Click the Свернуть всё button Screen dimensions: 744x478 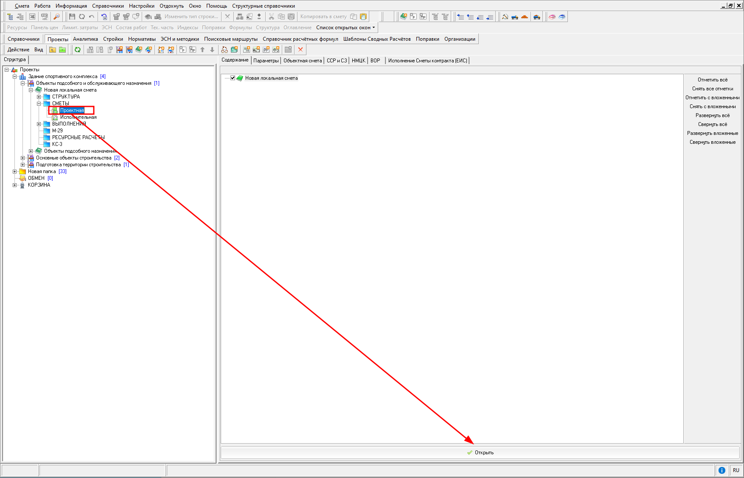point(712,124)
